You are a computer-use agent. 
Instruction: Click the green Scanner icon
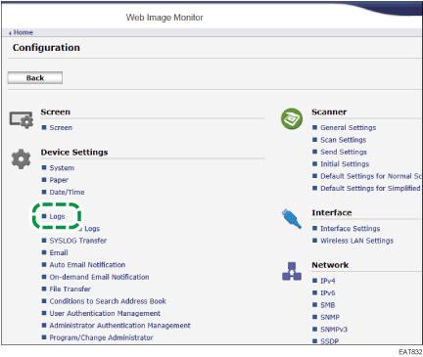pos(292,118)
